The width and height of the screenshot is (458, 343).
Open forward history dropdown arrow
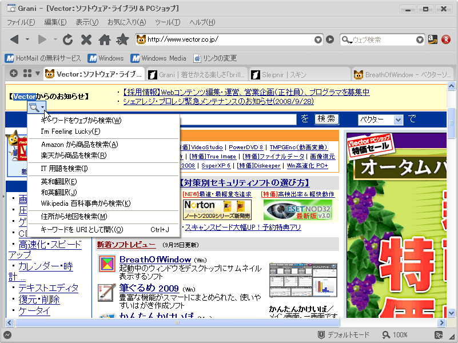(x=55, y=39)
